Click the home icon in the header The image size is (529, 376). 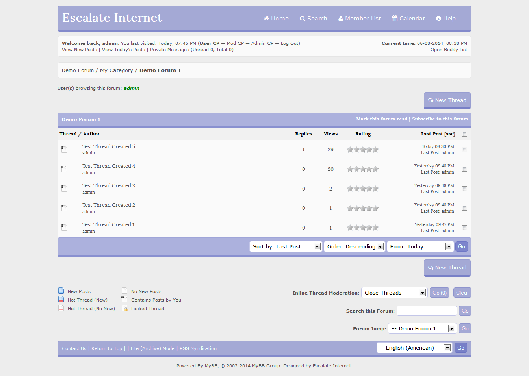[x=266, y=19]
